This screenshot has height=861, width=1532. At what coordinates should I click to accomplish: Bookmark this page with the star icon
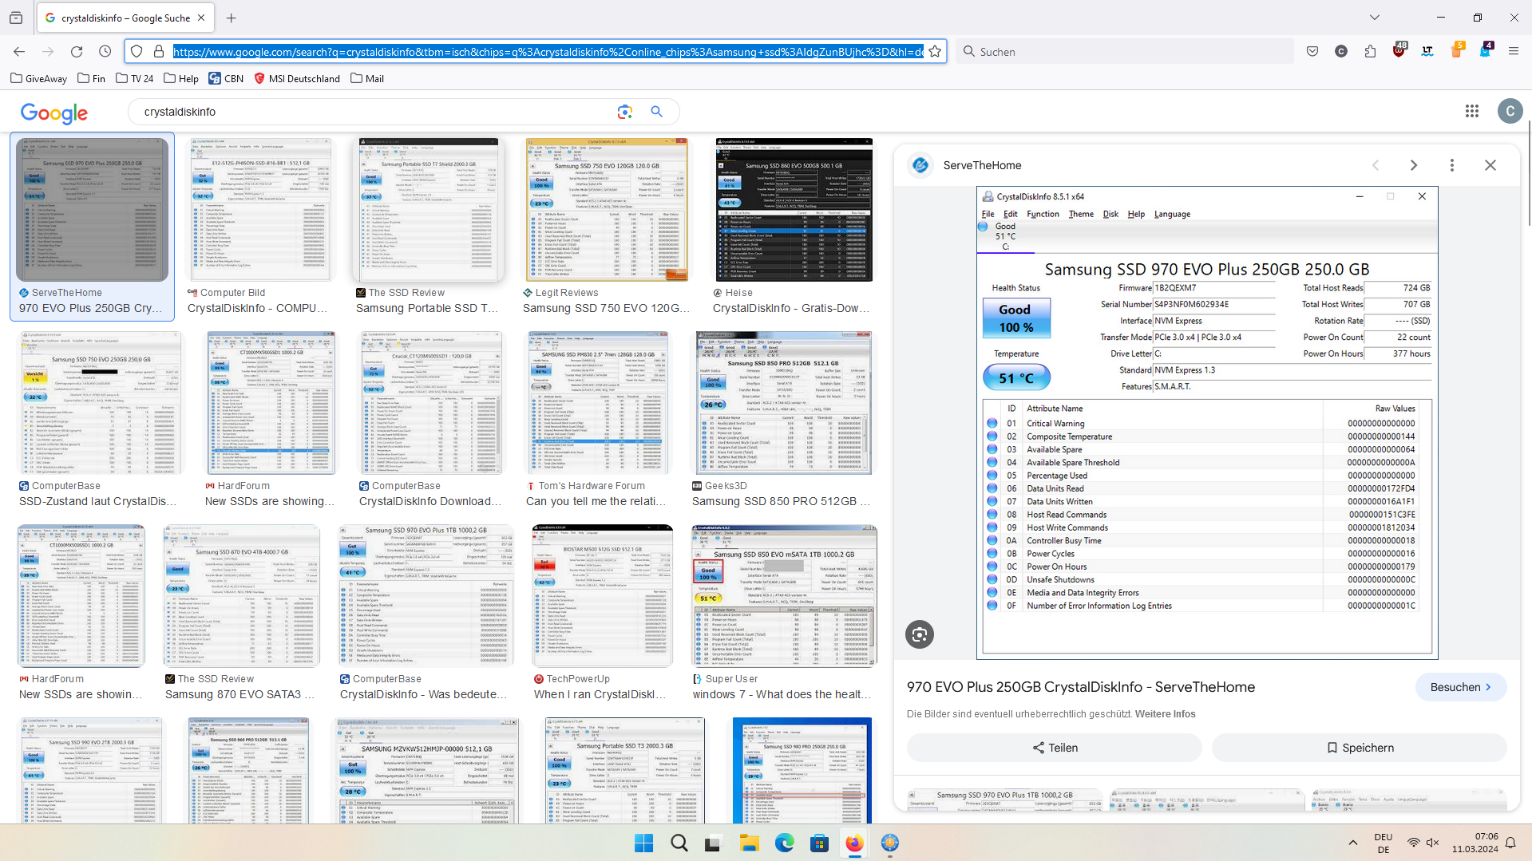[935, 52]
